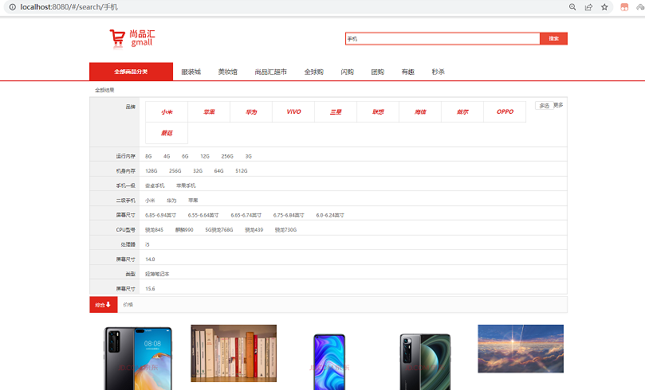Open the blue swirl phone thumbnail
Screen dimensions: 645x390
click(x=329, y=361)
